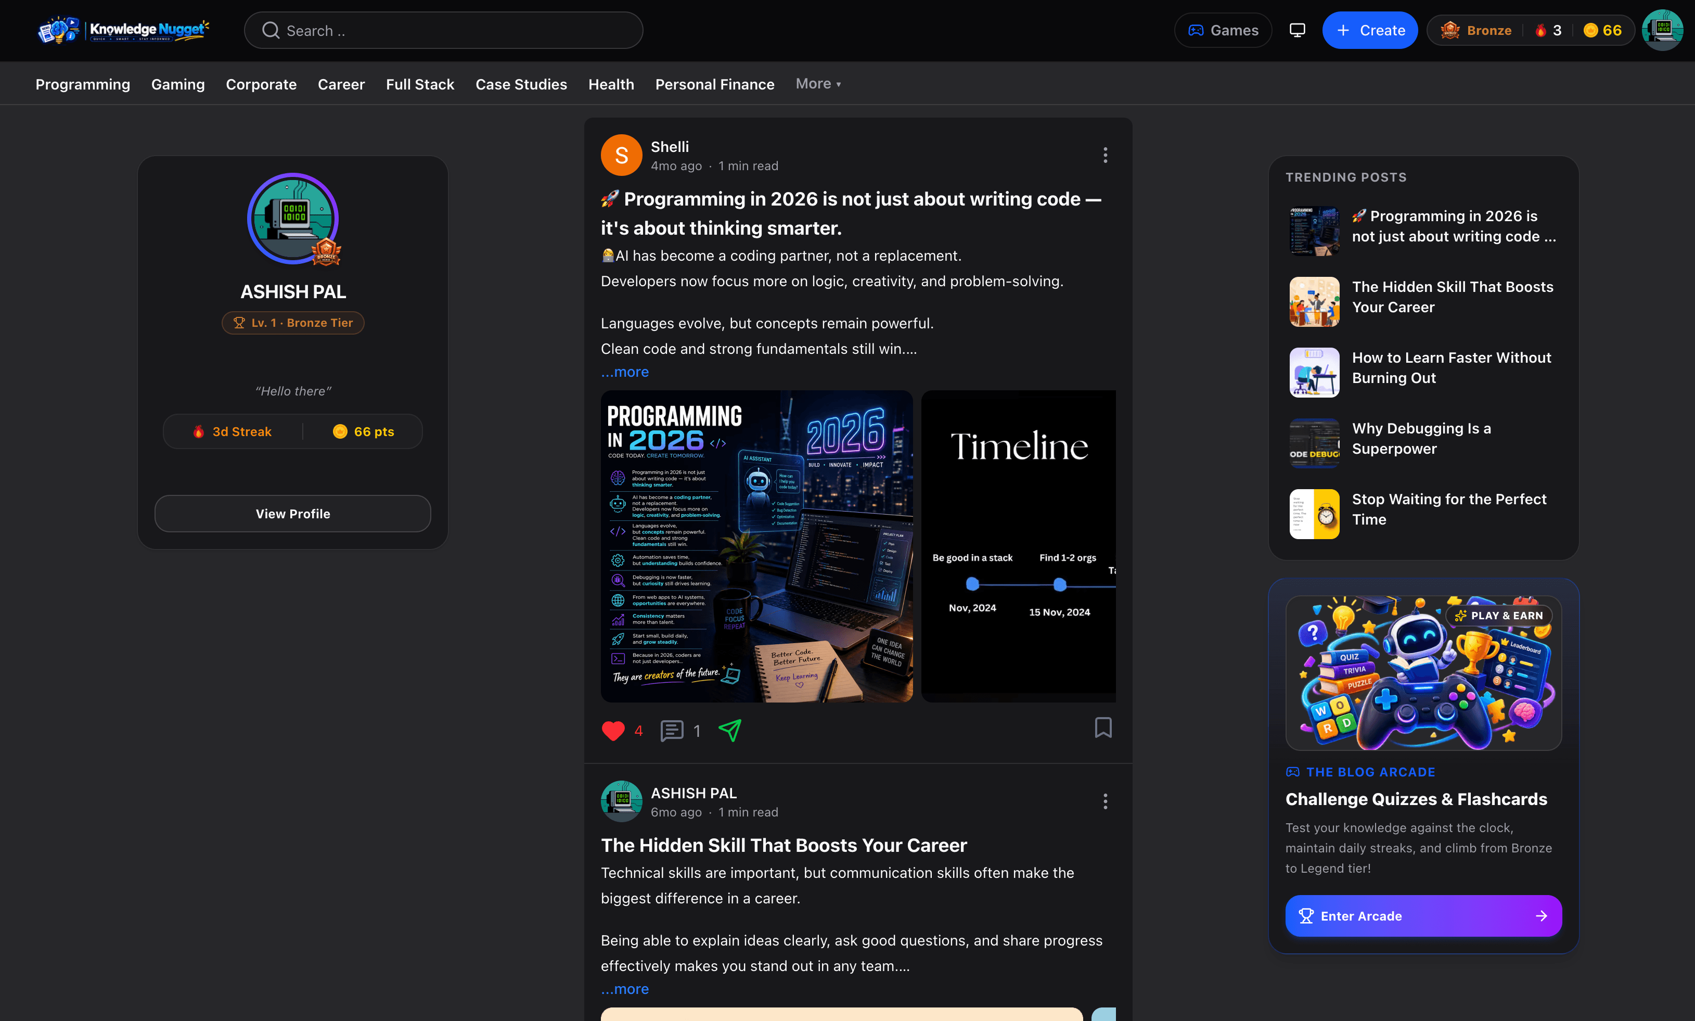Click the coin balance showing 66

point(1603,30)
